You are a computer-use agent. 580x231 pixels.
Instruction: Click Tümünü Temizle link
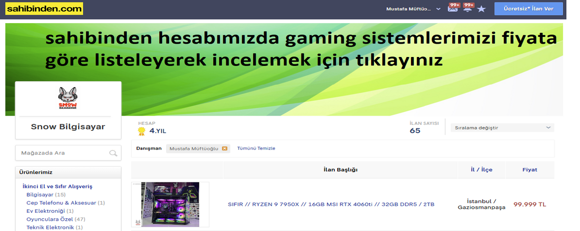(256, 148)
